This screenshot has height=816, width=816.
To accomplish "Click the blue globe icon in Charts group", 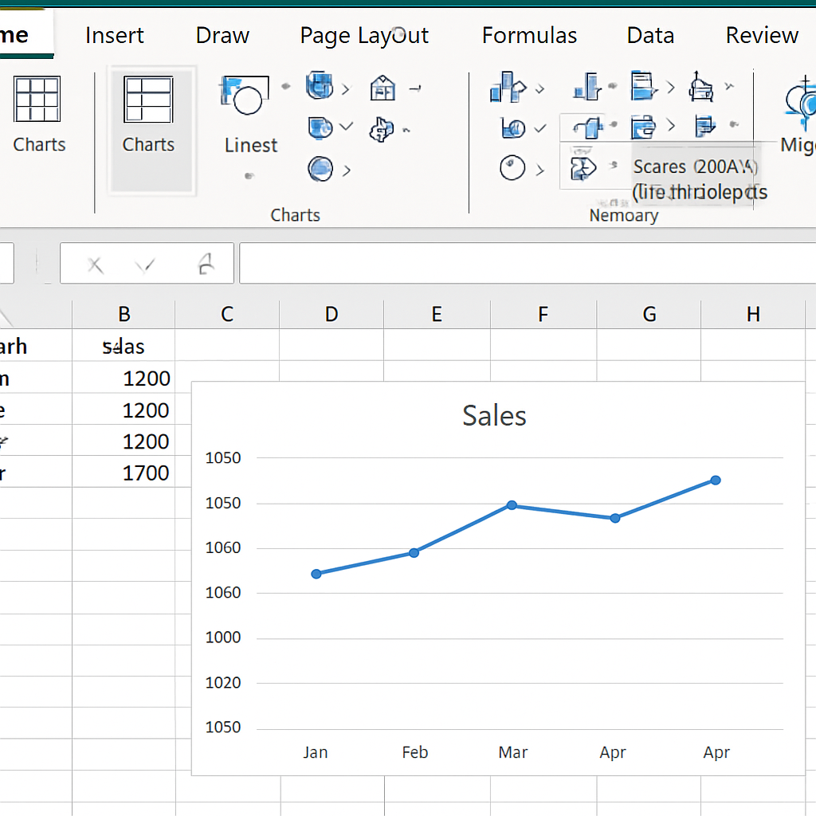I will [x=320, y=169].
